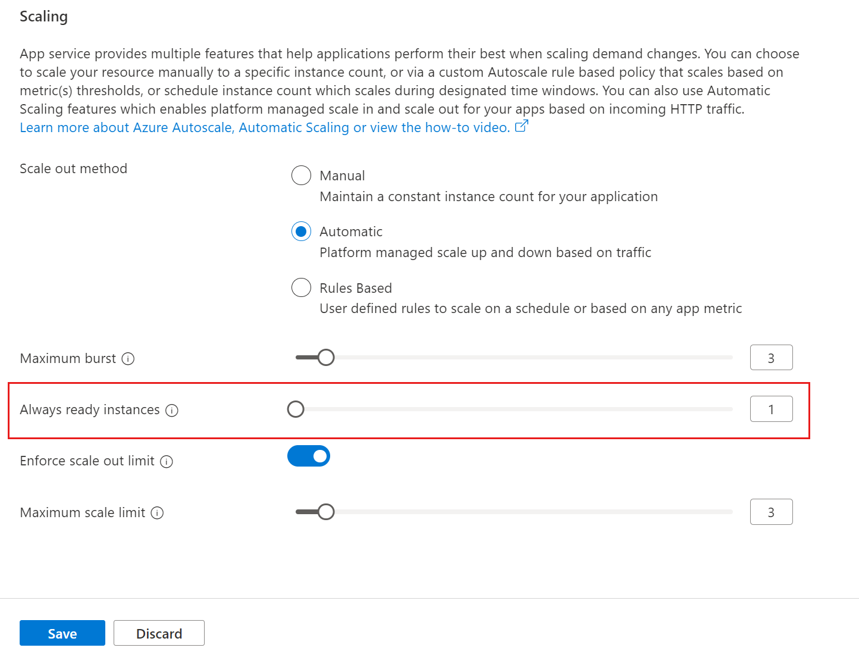
Task: Click the Maximum scale limit slider handle
Action: pyautogui.click(x=326, y=512)
